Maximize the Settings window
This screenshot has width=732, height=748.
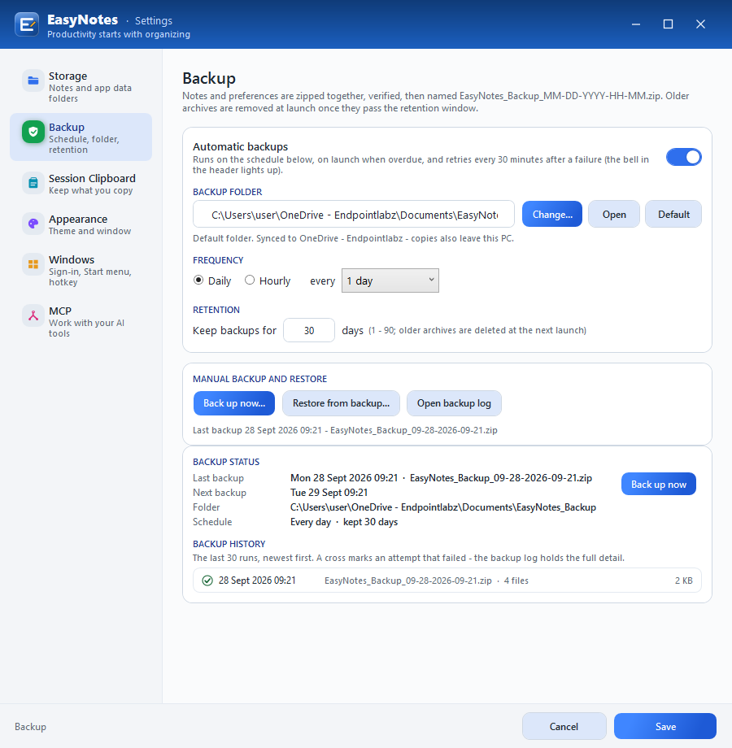pyautogui.click(x=668, y=24)
